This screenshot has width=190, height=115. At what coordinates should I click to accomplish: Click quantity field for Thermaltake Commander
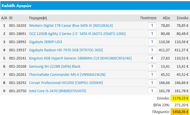coord(152,74)
